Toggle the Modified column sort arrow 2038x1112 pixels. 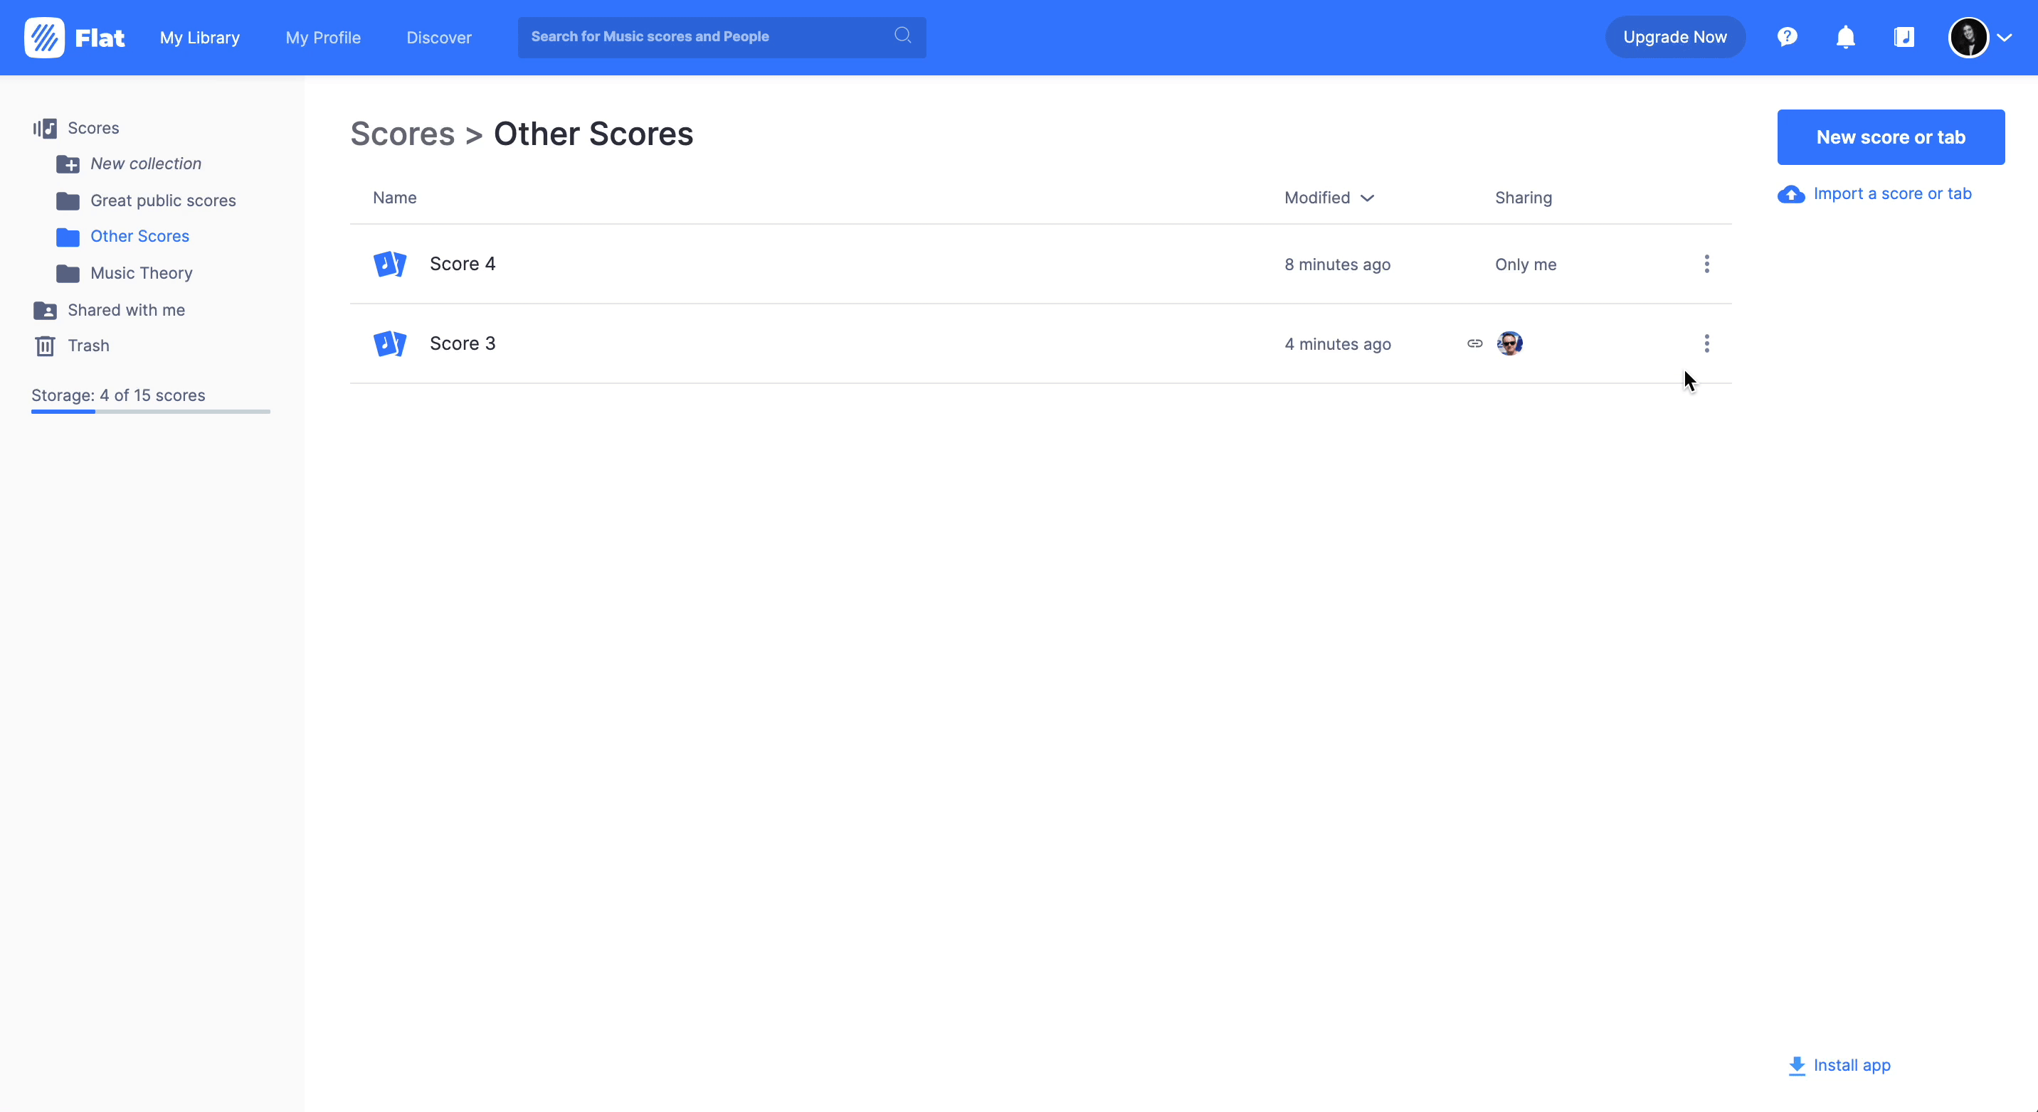(x=1368, y=198)
